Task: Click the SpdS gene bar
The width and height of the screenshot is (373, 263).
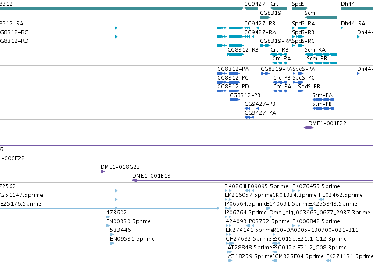Action: (x=300, y=8)
